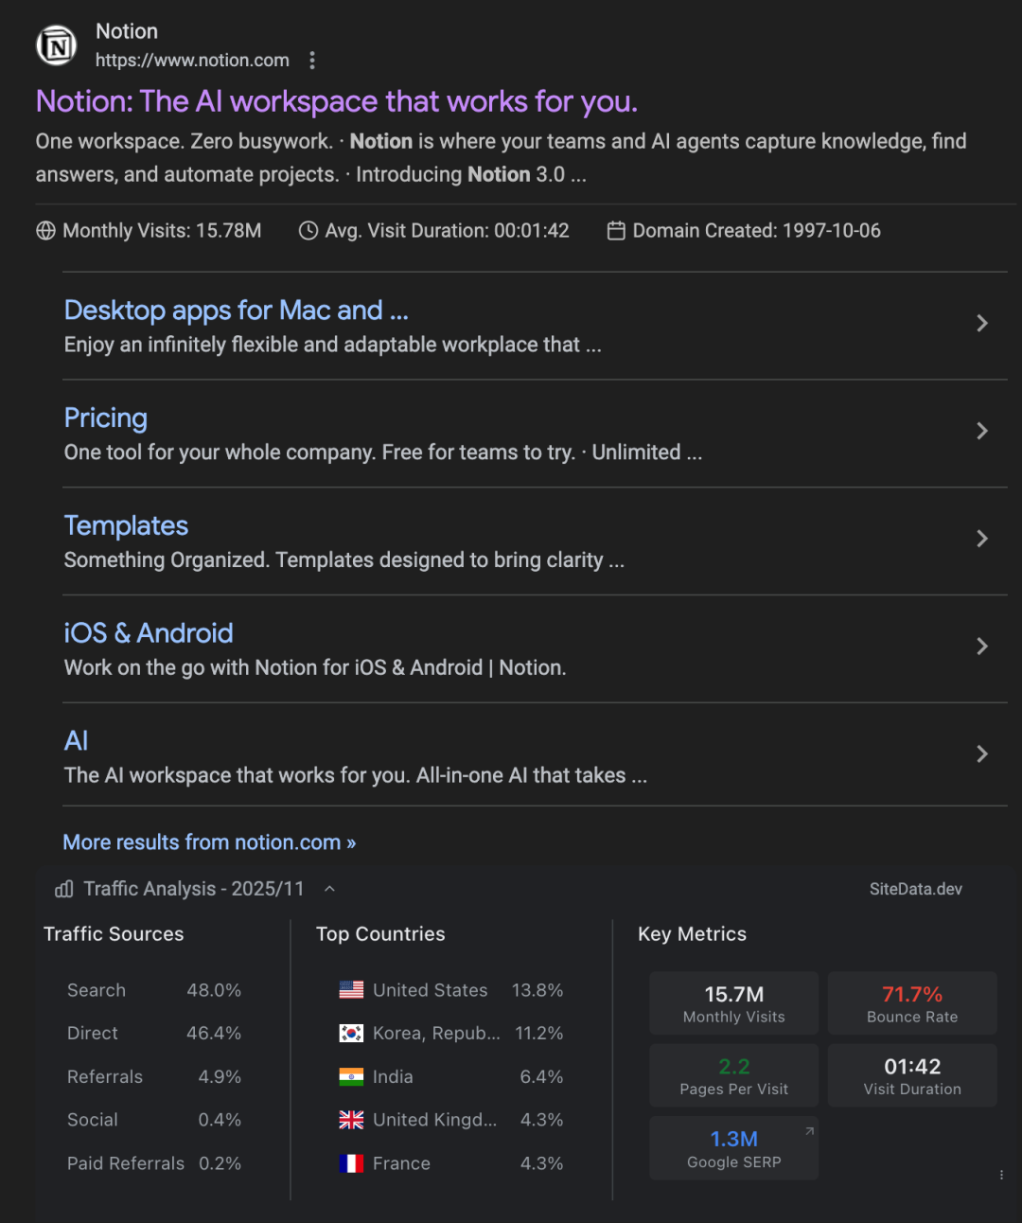Viewport: 1022px width, 1223px height.
Task: Open the three-dot menu beside notion.com URL
Action: point(312,61)
